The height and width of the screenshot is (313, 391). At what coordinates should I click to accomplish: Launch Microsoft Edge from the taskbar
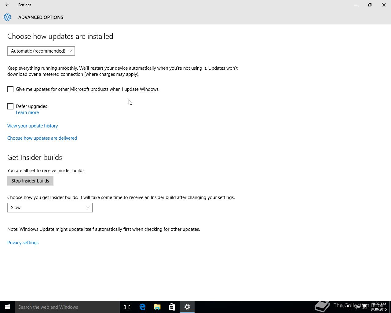click(x=142, y=307)
